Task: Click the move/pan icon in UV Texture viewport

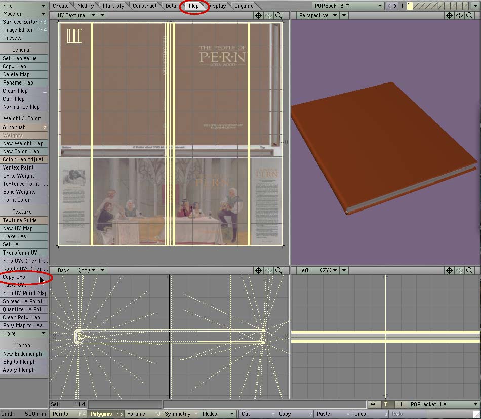Action: [258, 15]
